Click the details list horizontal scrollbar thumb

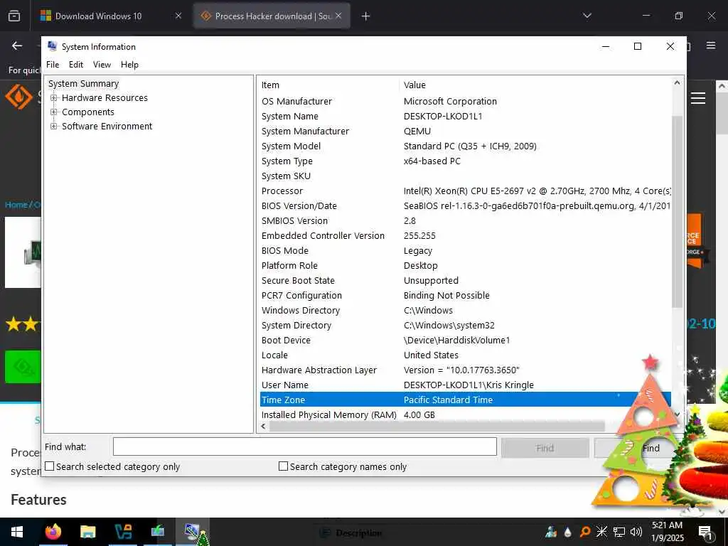(437, 426)
